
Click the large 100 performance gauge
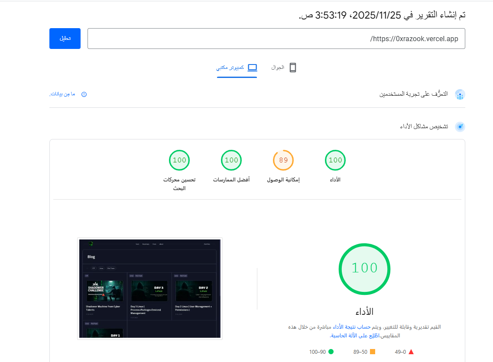pyautogui.click(x=364, y=269)
